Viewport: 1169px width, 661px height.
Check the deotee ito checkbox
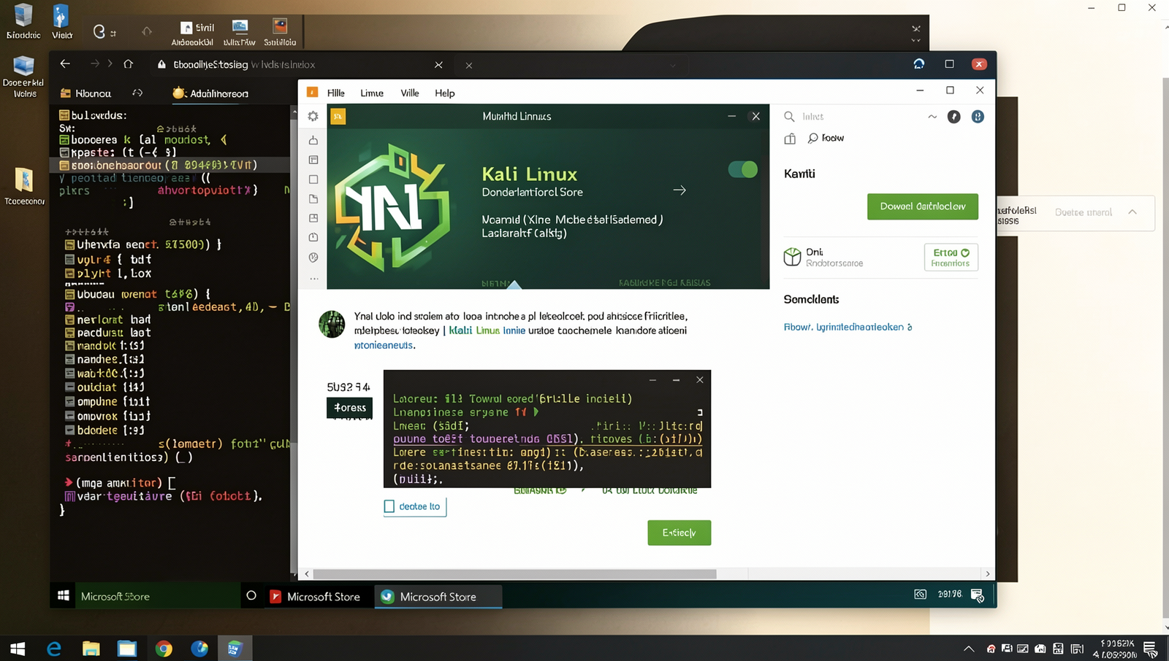389,506
